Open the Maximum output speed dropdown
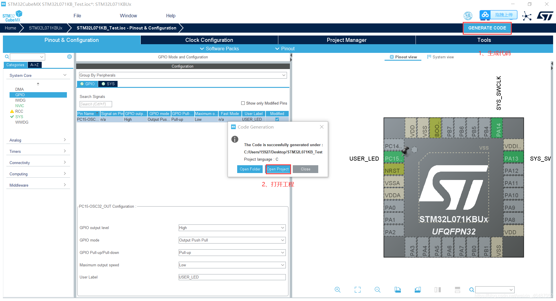 point(232,265)
